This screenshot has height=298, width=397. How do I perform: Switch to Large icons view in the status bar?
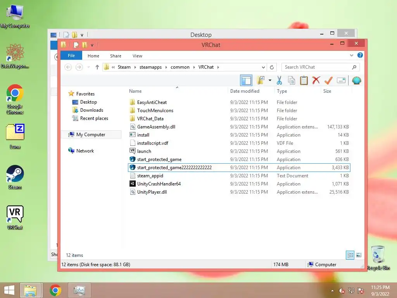coord(359,255)
